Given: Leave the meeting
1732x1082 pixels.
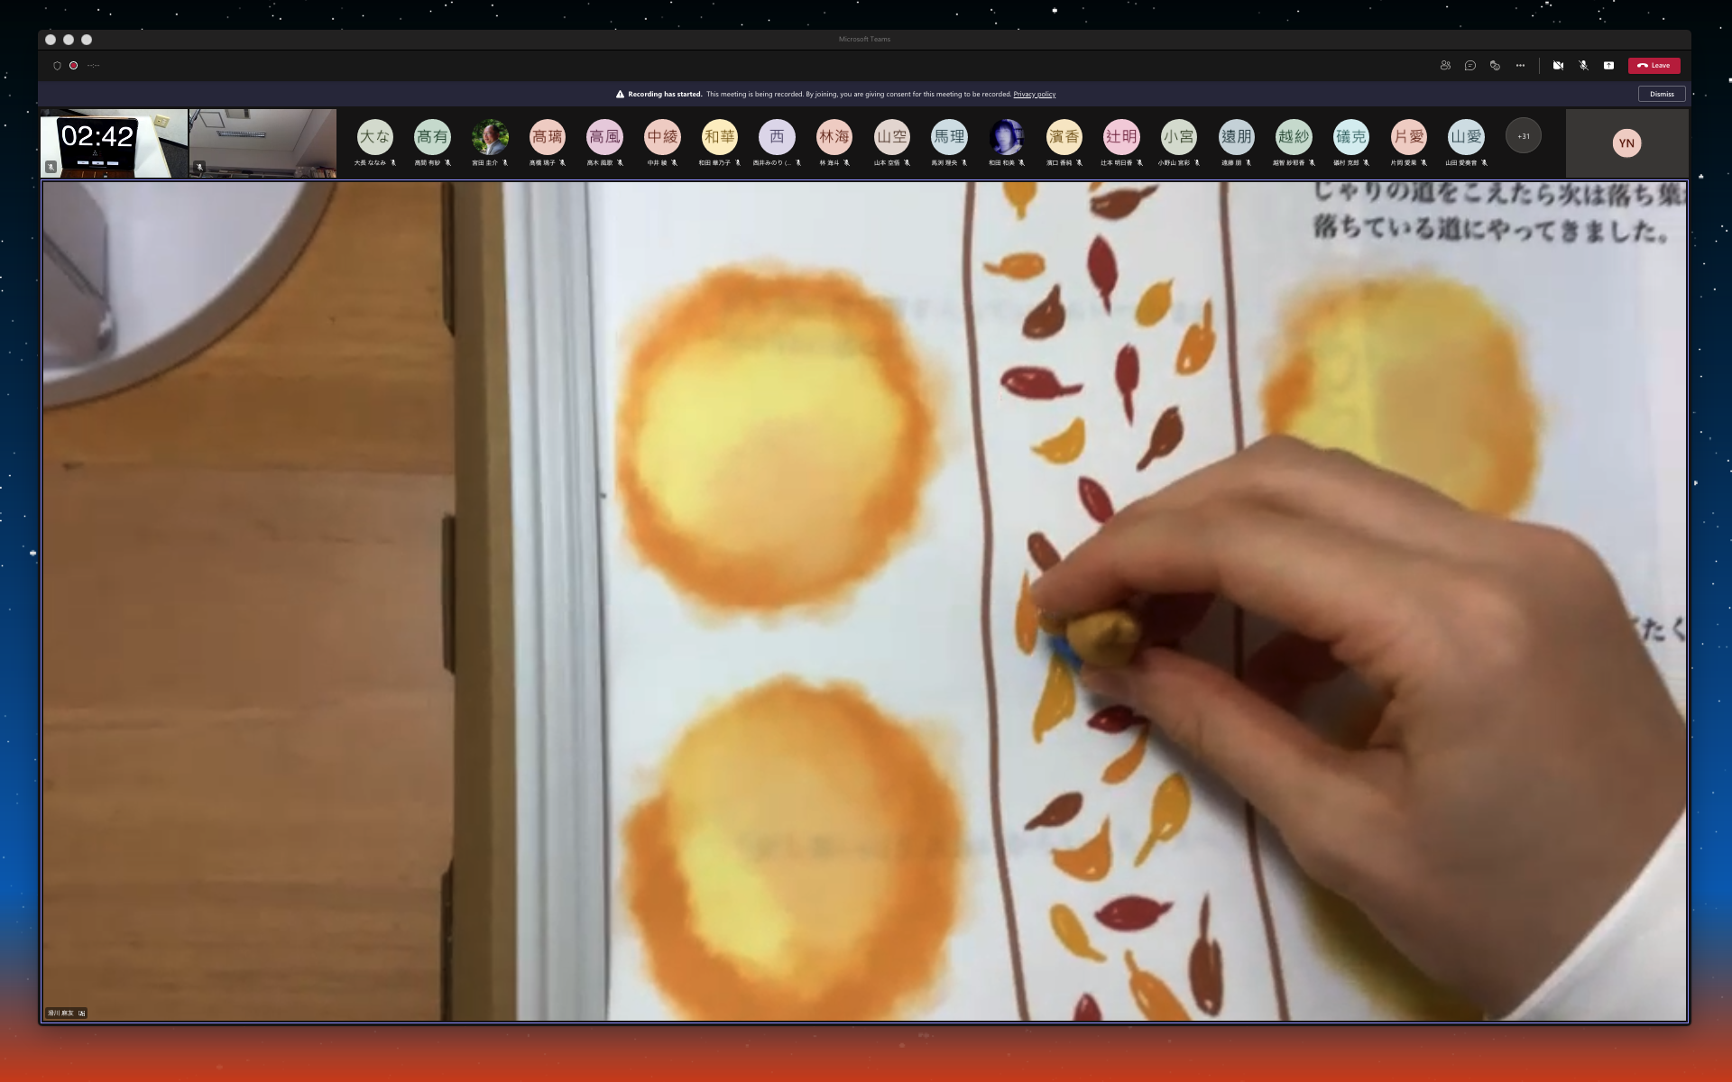Looking at the screenshot, I should click(x=1654, y=66).
